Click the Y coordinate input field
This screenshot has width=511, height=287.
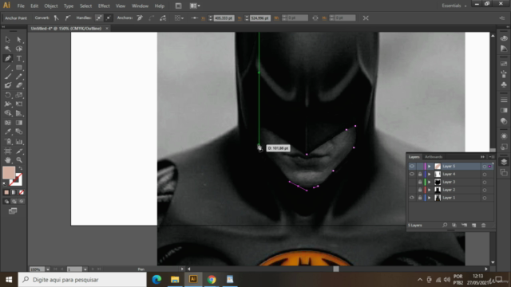pyautogui.click(x=259, y=18)
